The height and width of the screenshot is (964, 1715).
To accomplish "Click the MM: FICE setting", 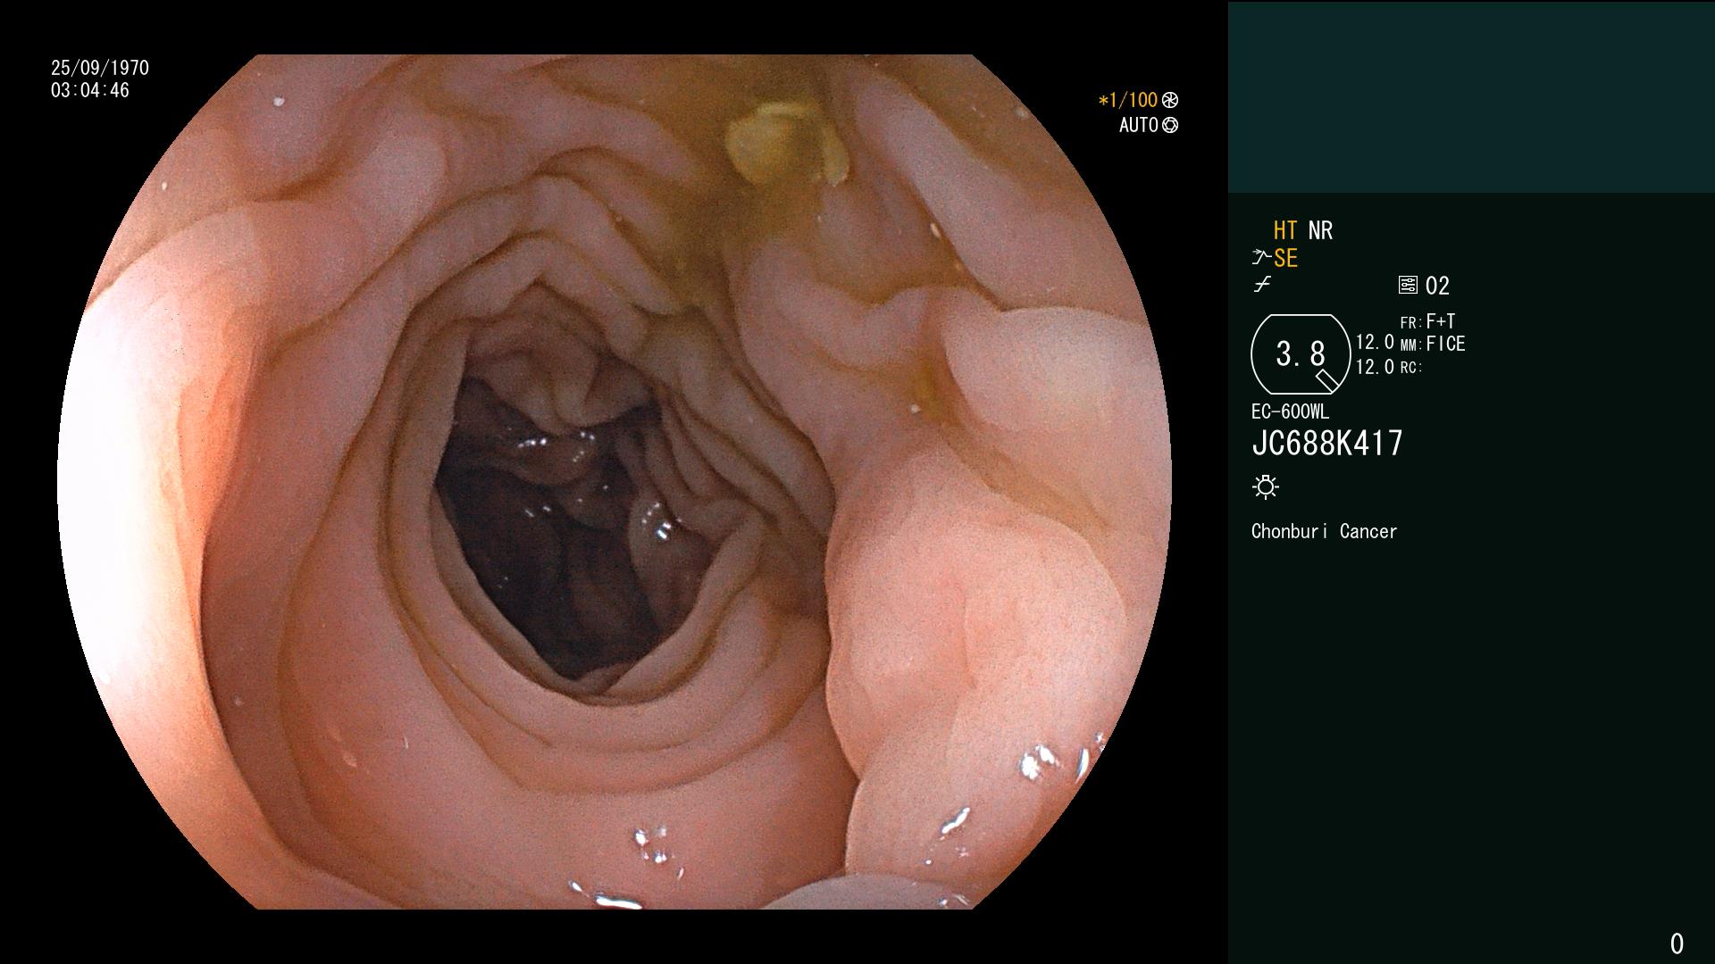I will pos(1433,345).
